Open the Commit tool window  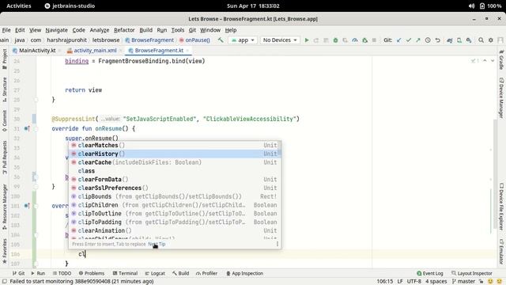(5, 121)
